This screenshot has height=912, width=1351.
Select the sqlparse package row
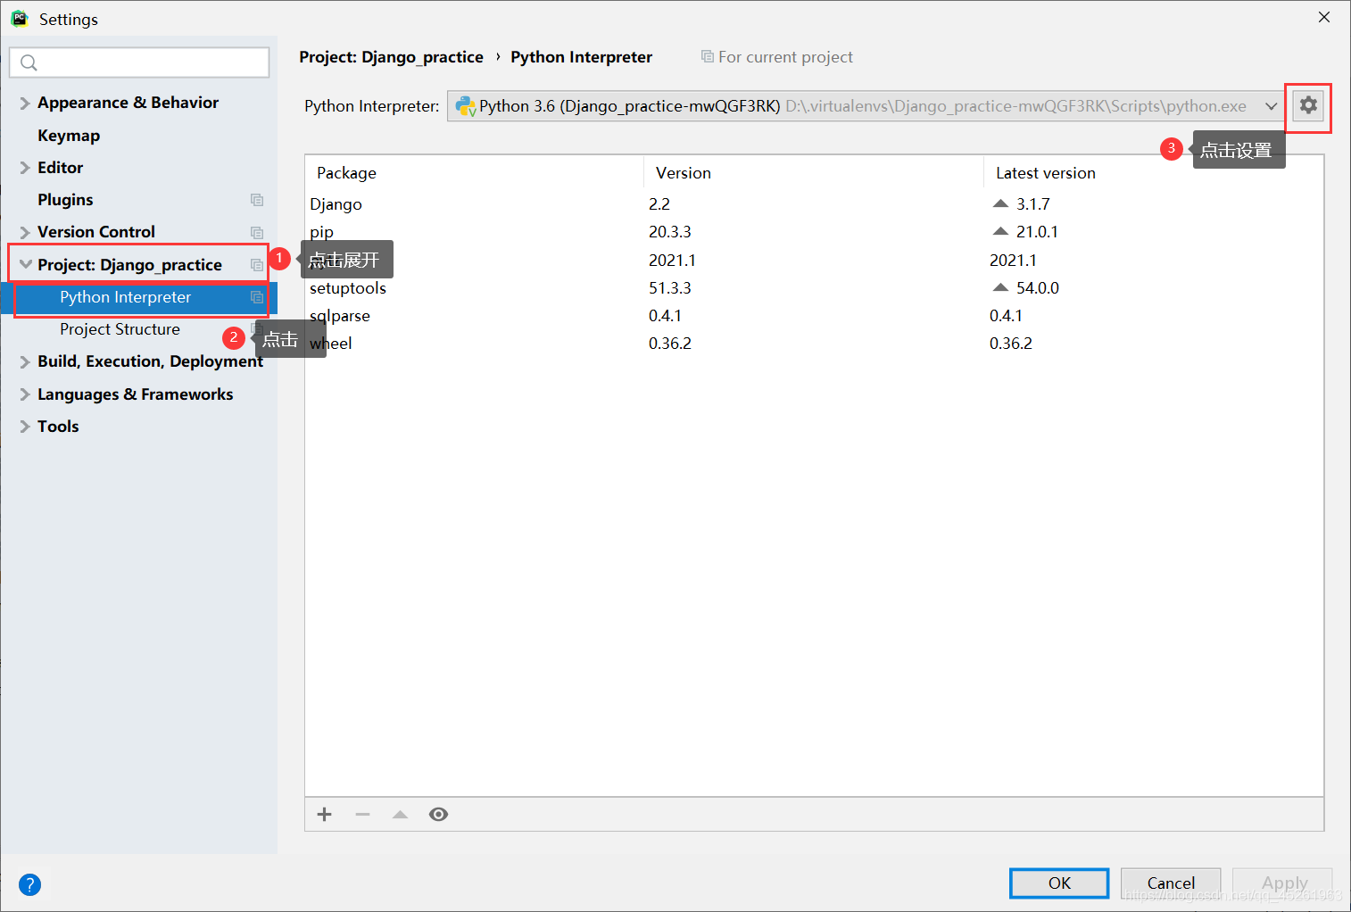coord(814,316)
